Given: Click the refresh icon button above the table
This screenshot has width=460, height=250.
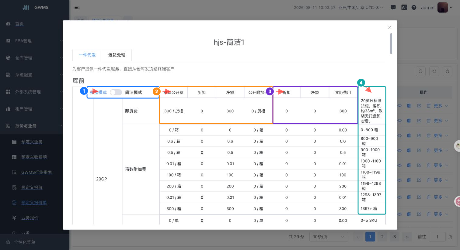Looking at the screenshot, I should tap(434, 71).
